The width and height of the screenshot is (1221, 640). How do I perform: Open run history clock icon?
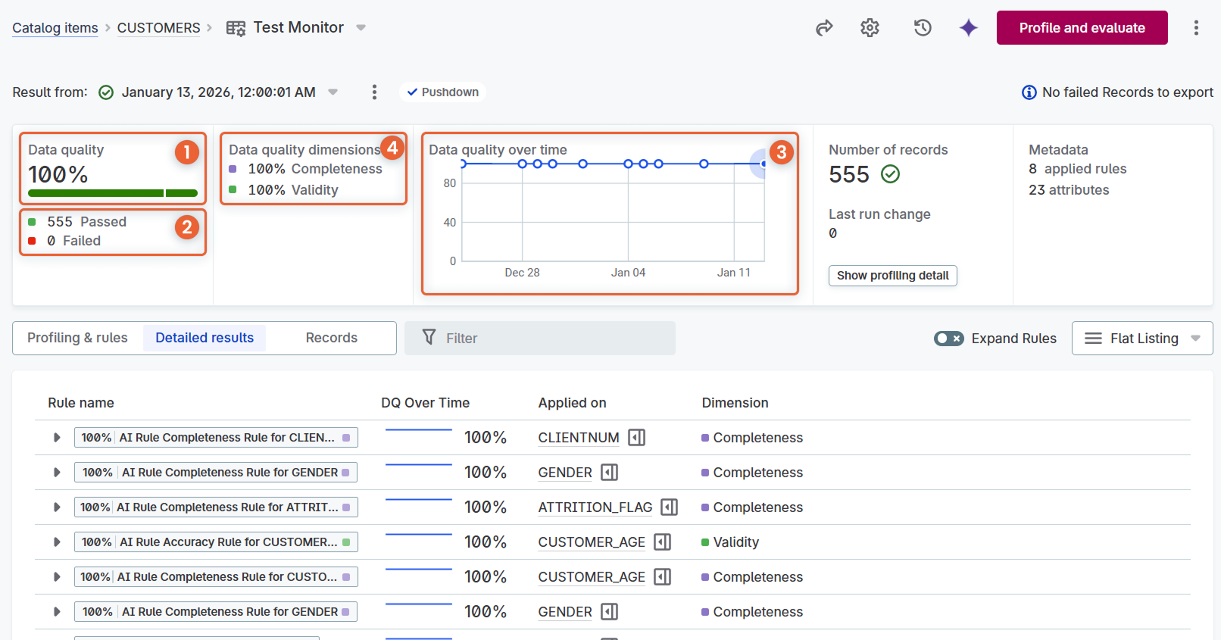point(922,28)
